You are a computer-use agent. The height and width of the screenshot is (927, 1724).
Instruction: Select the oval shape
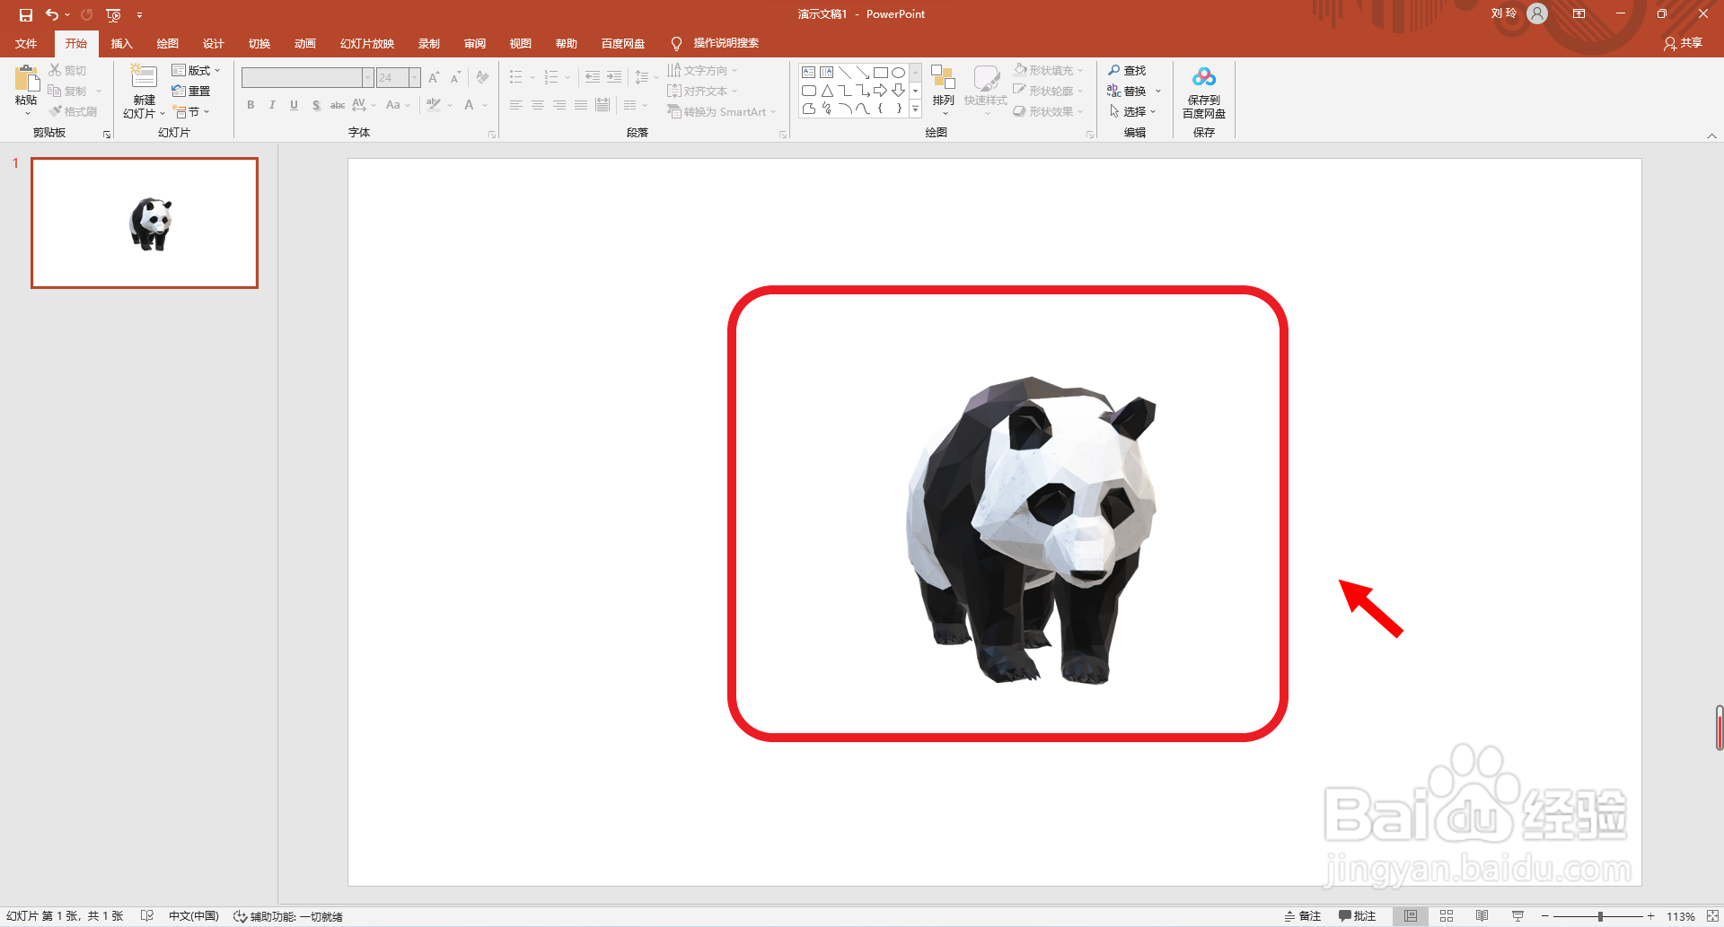click(898, 73)
